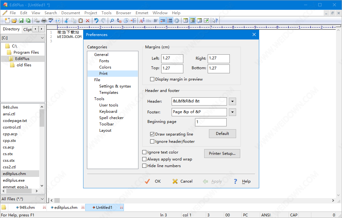Toggle the Auto Indent toolbar icon
This screenshot has height=218, width=342.
pyautogui.click(x=163, y=21)
